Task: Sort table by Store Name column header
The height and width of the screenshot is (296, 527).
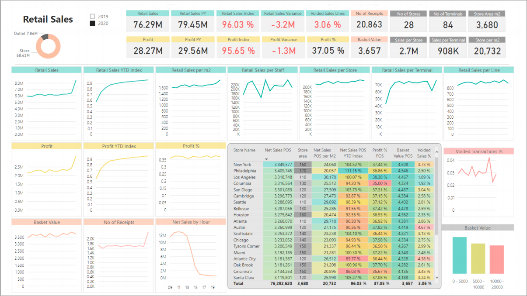Action: (244, 150)
